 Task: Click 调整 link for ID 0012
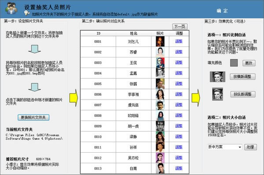(179, 157)
